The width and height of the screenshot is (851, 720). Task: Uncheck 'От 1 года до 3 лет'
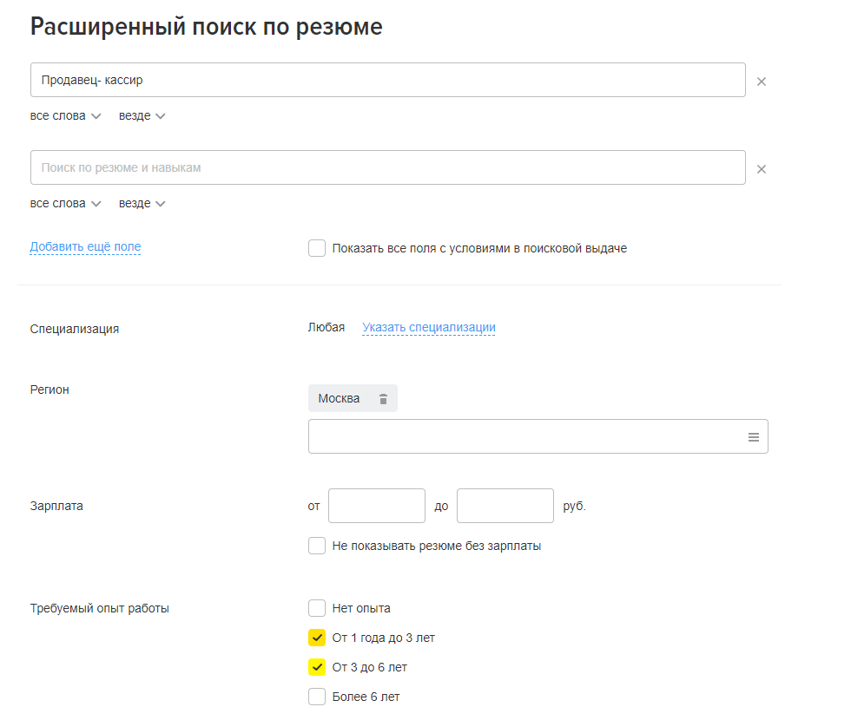coord(317,638)
